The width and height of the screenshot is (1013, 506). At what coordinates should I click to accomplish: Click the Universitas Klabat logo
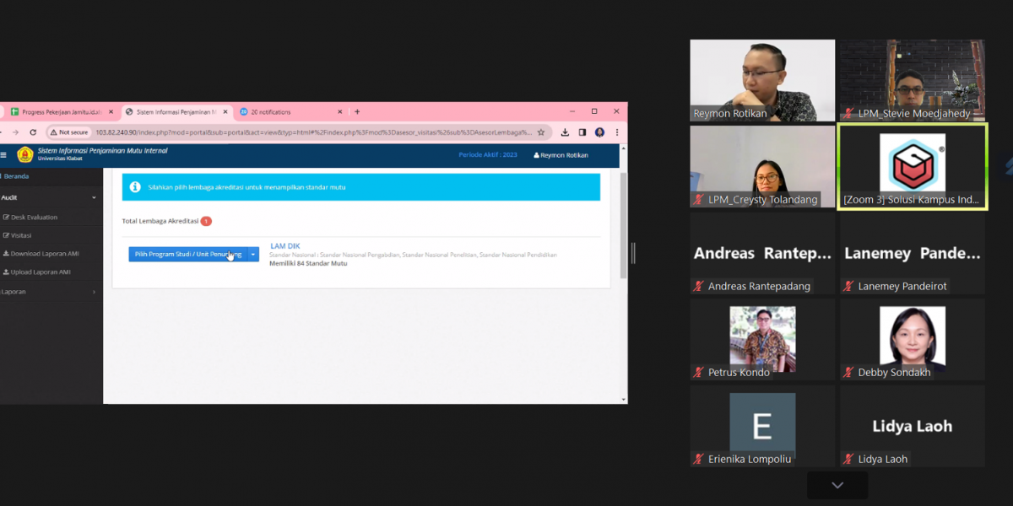pyautogui.click(x=24, y=154)
